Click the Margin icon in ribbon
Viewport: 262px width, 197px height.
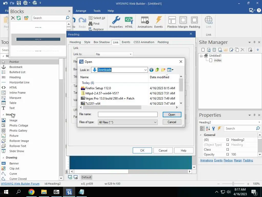[183, 22]
